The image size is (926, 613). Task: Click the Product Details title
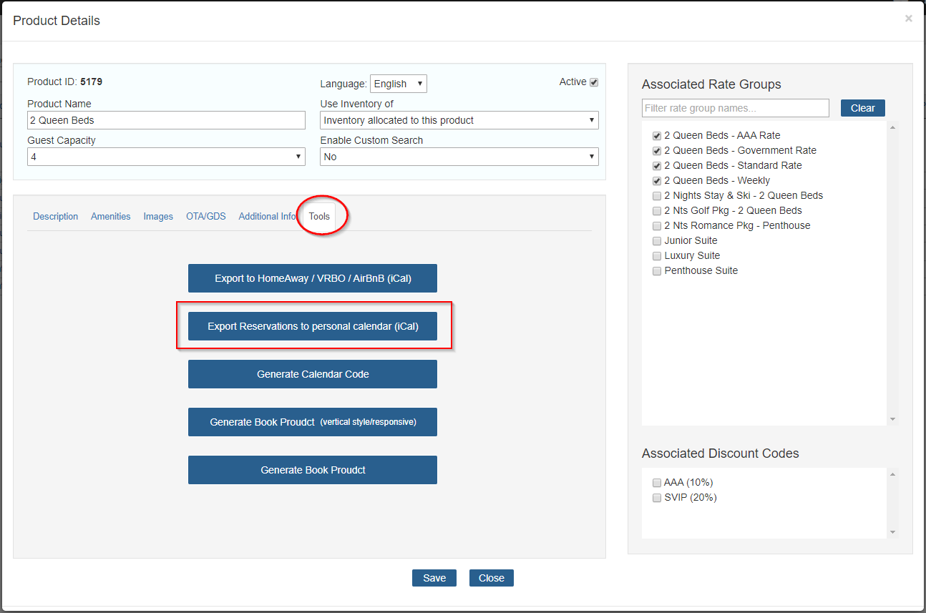tap(57, 21)
